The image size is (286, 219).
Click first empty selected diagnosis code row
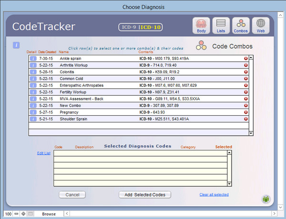point(141,153)
